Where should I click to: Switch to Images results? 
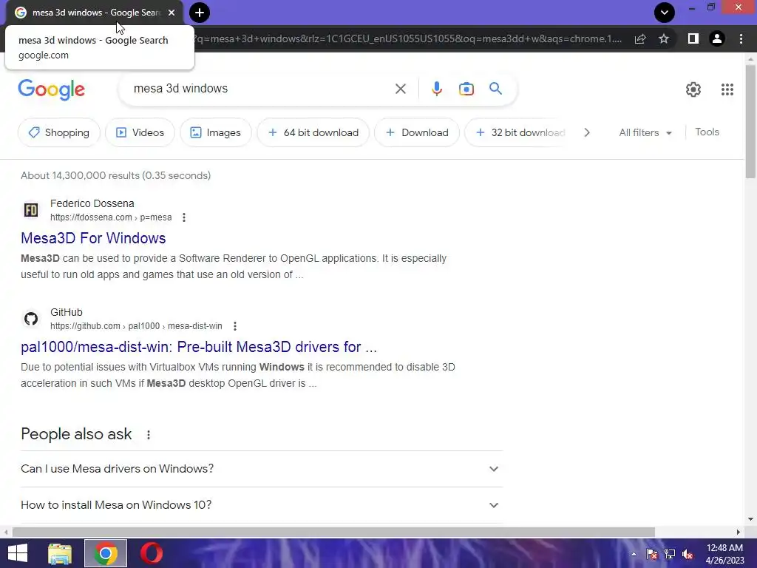coord(216,132)
